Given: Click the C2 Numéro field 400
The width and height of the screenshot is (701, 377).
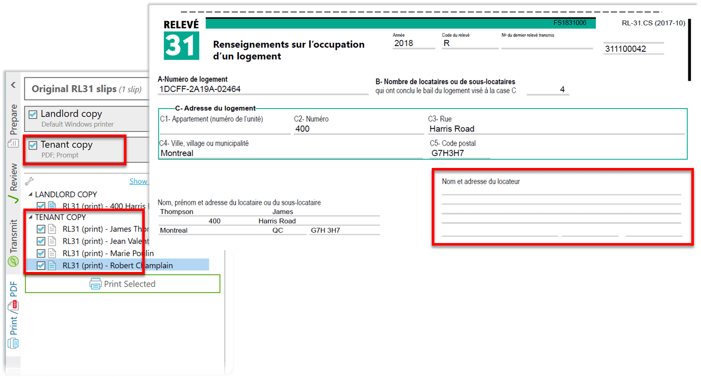Looking at the screenshot, I should coord(359,129).
